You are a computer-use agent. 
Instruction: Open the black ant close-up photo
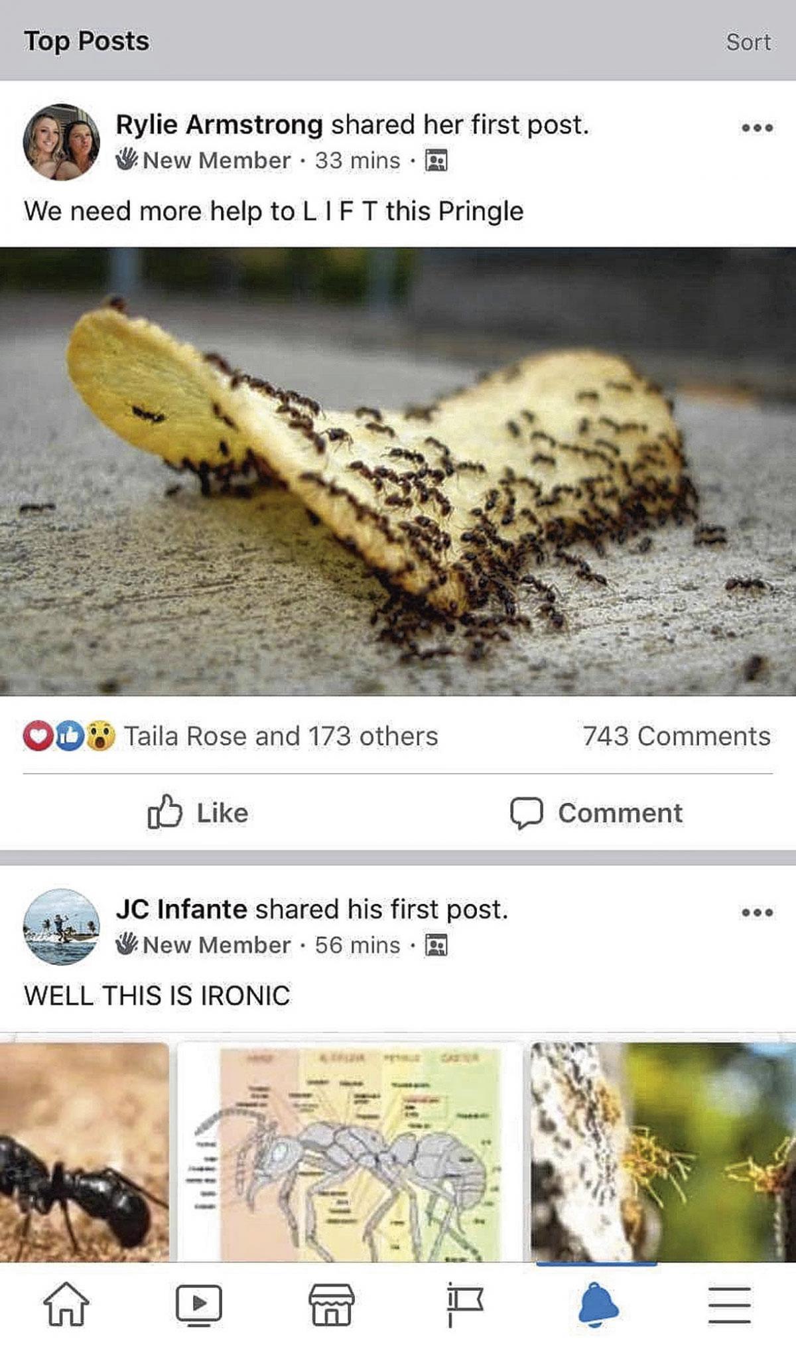tap(84, 1151)
